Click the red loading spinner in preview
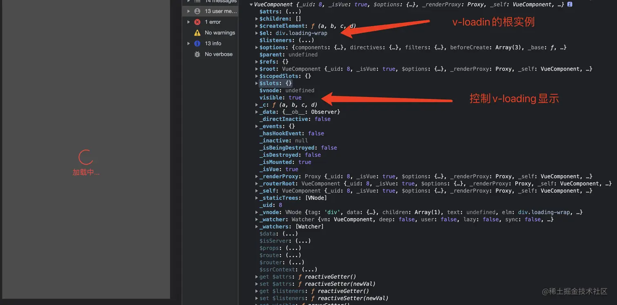617x305 pixels. coord(86,157)
